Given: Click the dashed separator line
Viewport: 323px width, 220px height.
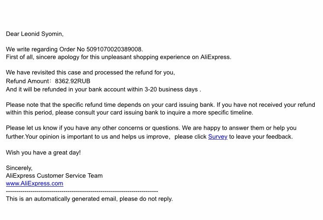Looking at the screenshot, I should [x=82, y=191].
